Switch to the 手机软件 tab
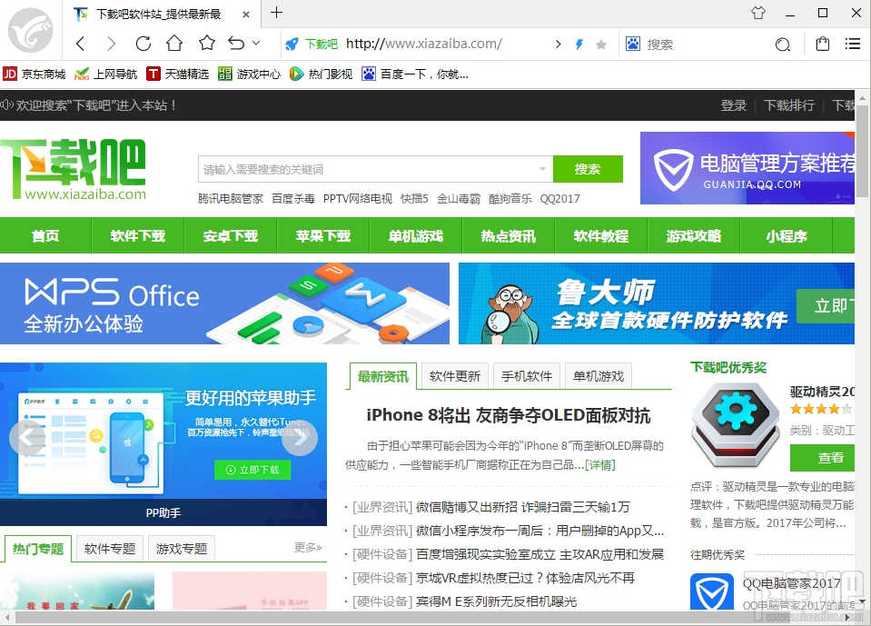Screen dimensions: 871x626 tap(527, 376)
